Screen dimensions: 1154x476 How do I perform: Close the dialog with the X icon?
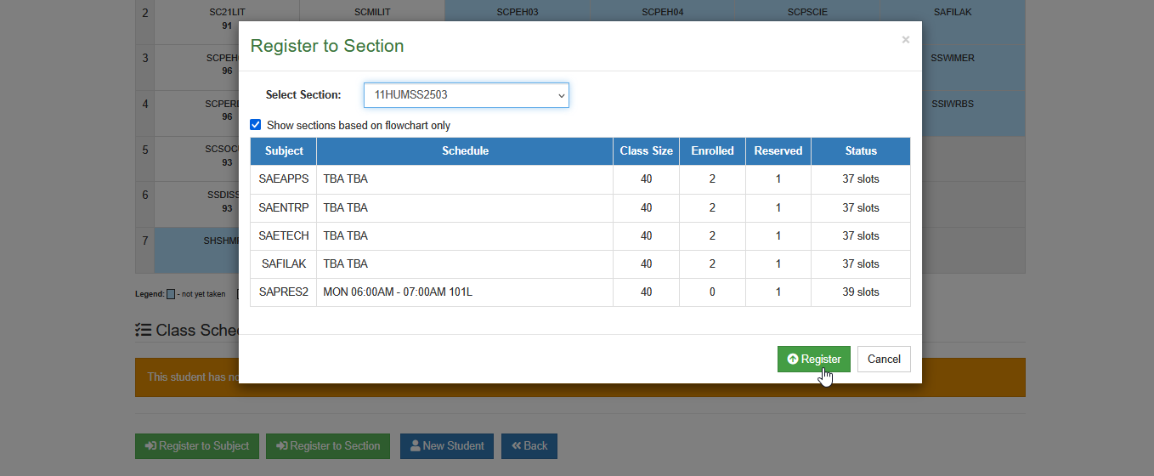pos(905,40)
